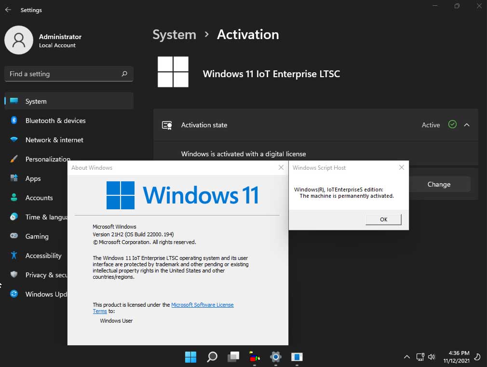
Task: Go back with the Settings back arrow
Action: click(x=8, y=10)
